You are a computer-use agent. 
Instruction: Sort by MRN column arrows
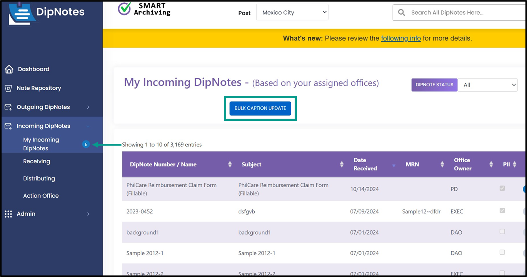point(442,164)
